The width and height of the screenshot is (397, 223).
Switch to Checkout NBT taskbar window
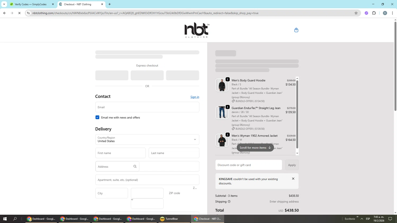point(207,219)
